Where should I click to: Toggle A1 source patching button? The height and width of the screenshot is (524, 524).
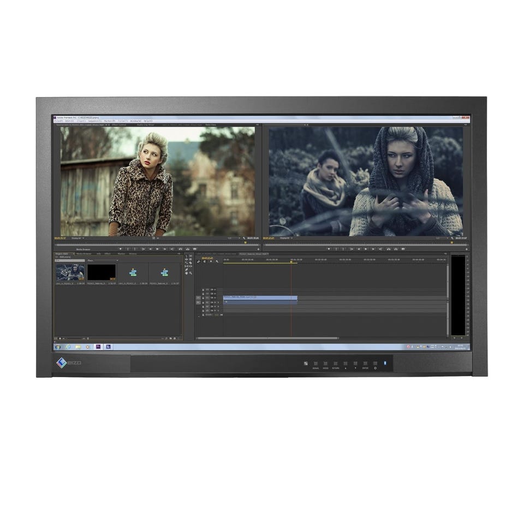tap(198, 302)
